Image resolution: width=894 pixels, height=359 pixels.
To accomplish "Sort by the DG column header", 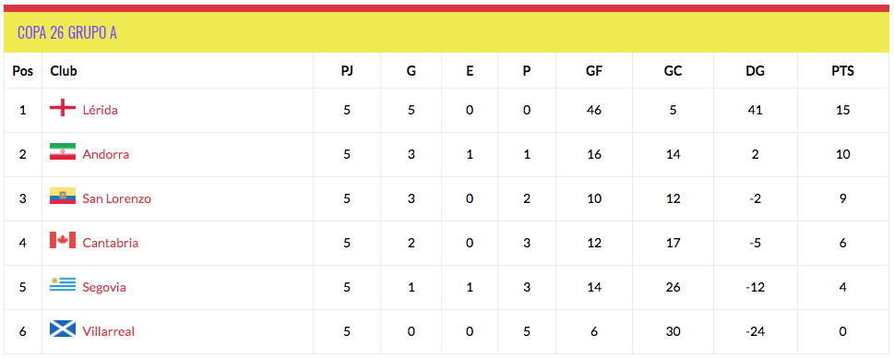I will click(x=755, y=71).
